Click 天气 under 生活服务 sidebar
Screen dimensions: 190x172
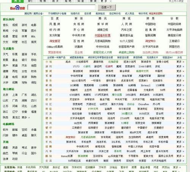(6, 54)
